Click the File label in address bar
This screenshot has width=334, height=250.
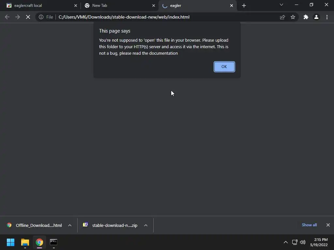pos(50,17)
